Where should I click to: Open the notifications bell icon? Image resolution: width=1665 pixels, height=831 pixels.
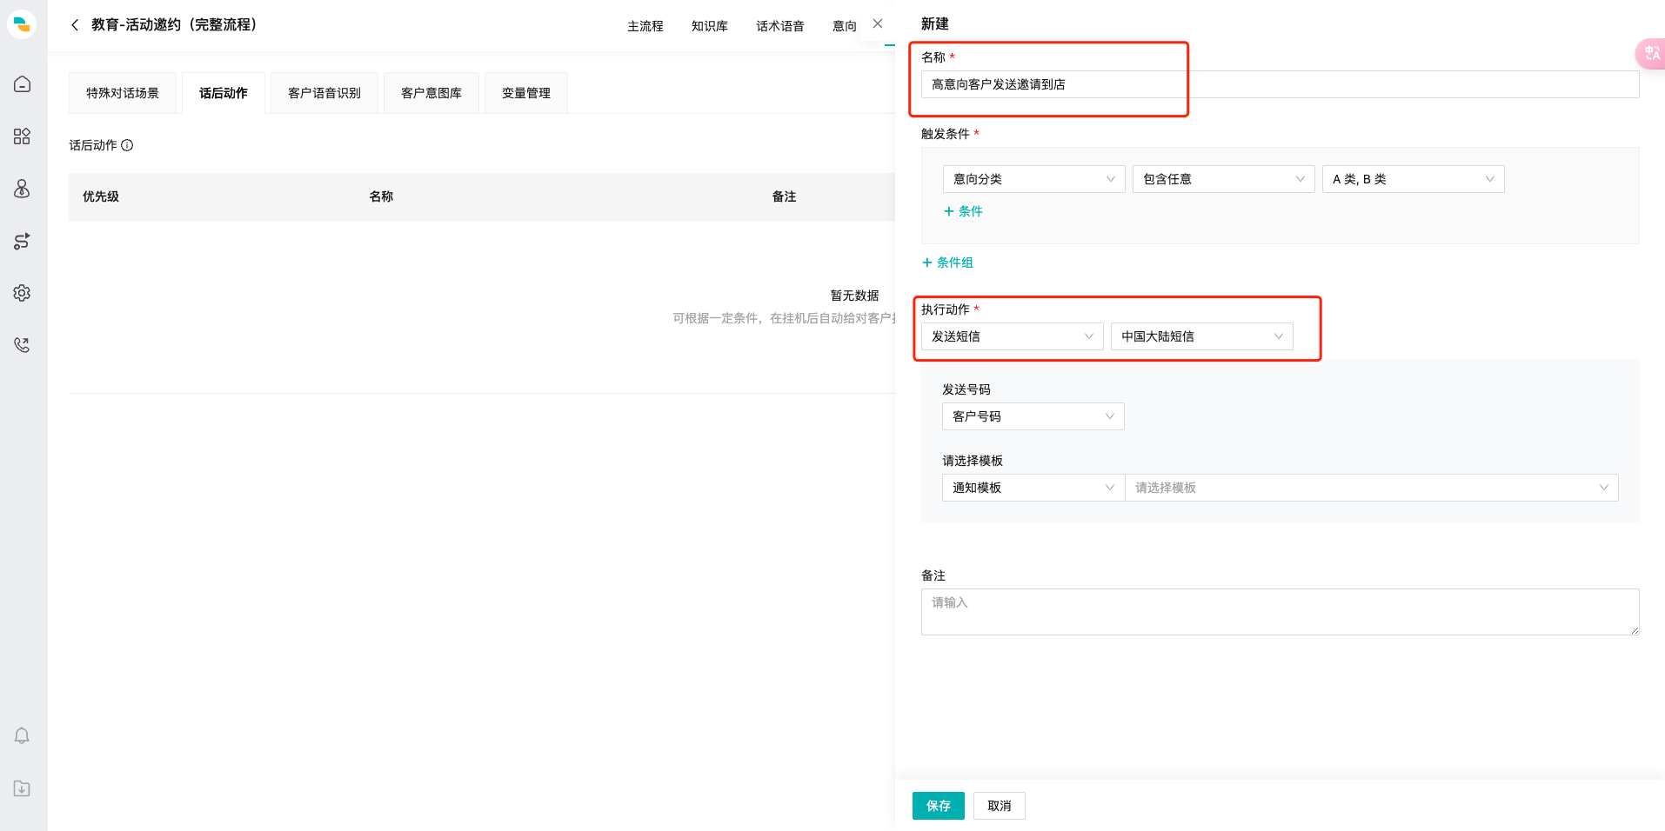click(x=22, y=736)
